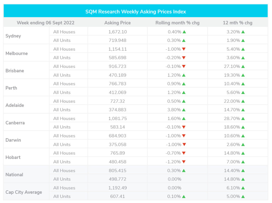Click the 'Hobart' row label
This screenshot has height=203, width=272.
click(x=13, y=157)
